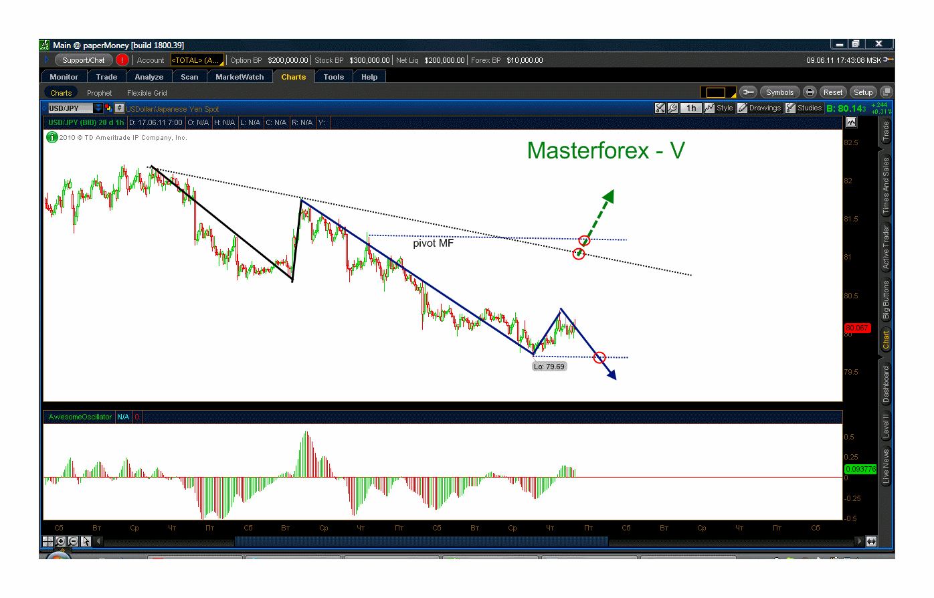Click the green info icon on chart

[x=52, y=137]
